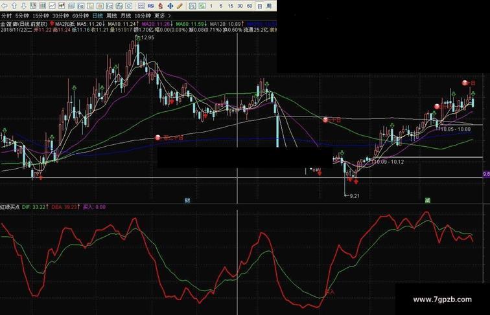Click the purple MA20: 11.26 label
490x315 pixels.
tap(156, 24)
